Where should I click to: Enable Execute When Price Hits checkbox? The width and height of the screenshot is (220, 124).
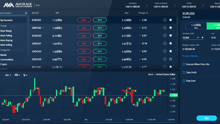pos(184,64)
